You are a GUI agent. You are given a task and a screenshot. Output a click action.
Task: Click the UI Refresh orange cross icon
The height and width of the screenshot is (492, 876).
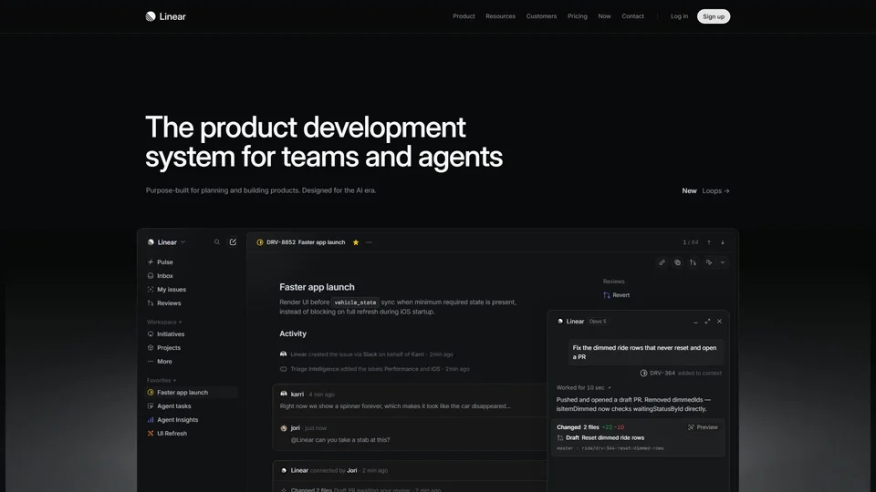click(x=151, y=434)
